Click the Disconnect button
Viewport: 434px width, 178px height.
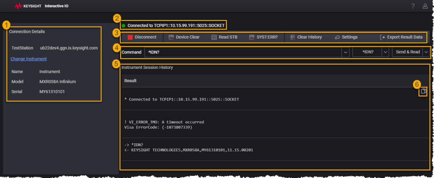pos(142,37)
